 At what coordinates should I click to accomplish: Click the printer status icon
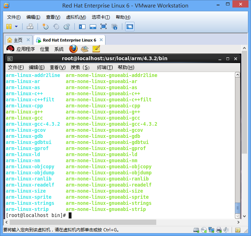[x=219, y=230]
